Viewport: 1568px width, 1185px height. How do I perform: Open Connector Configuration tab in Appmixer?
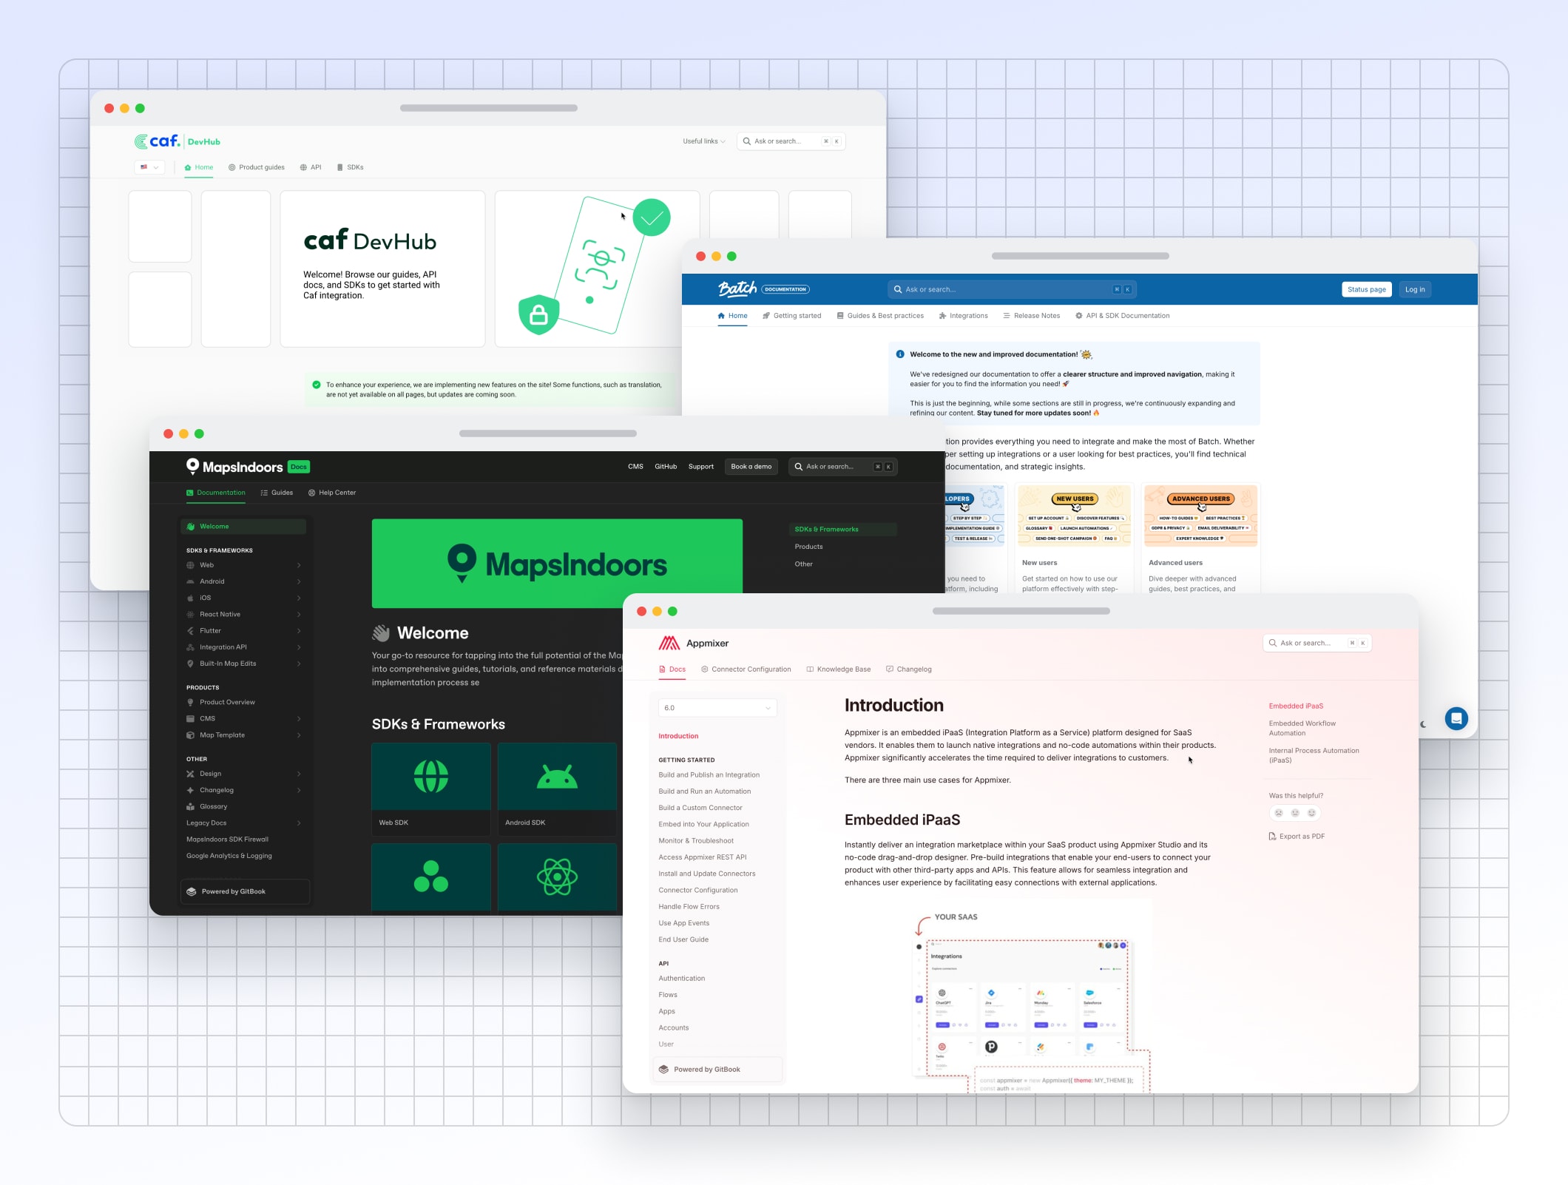[746, 669]
